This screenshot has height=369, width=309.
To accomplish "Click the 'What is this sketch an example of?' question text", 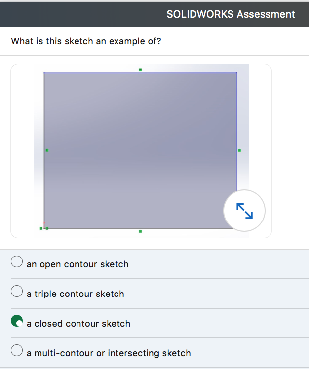I will coord(86,41).
